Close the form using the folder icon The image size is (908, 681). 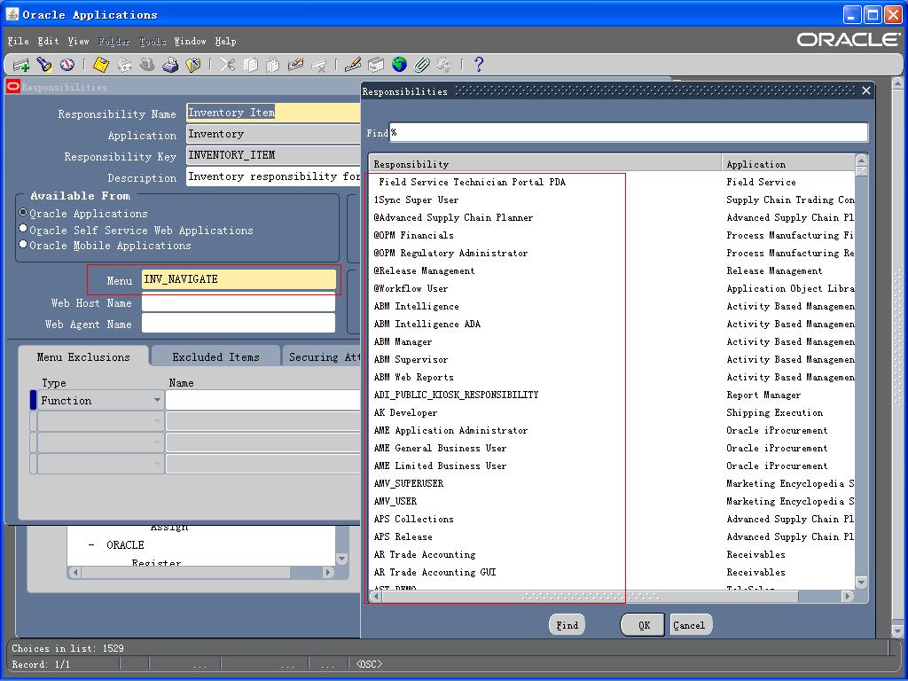click(x=192, y=64)
